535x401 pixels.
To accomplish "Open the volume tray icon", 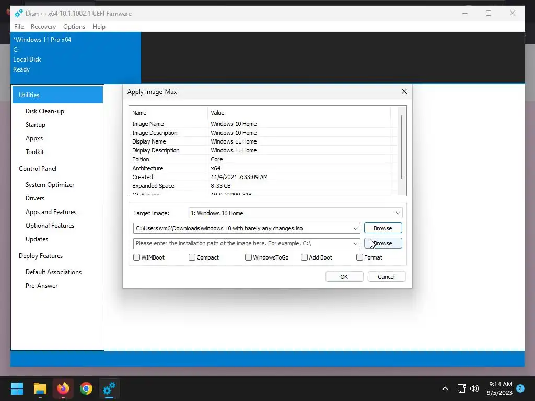I will coord(474,388).
